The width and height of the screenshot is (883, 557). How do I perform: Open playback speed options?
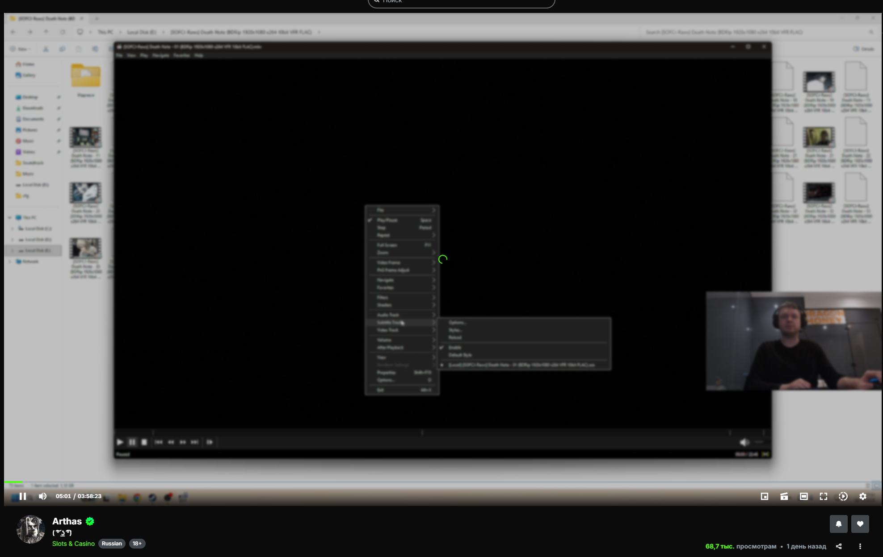pos(843,496)
